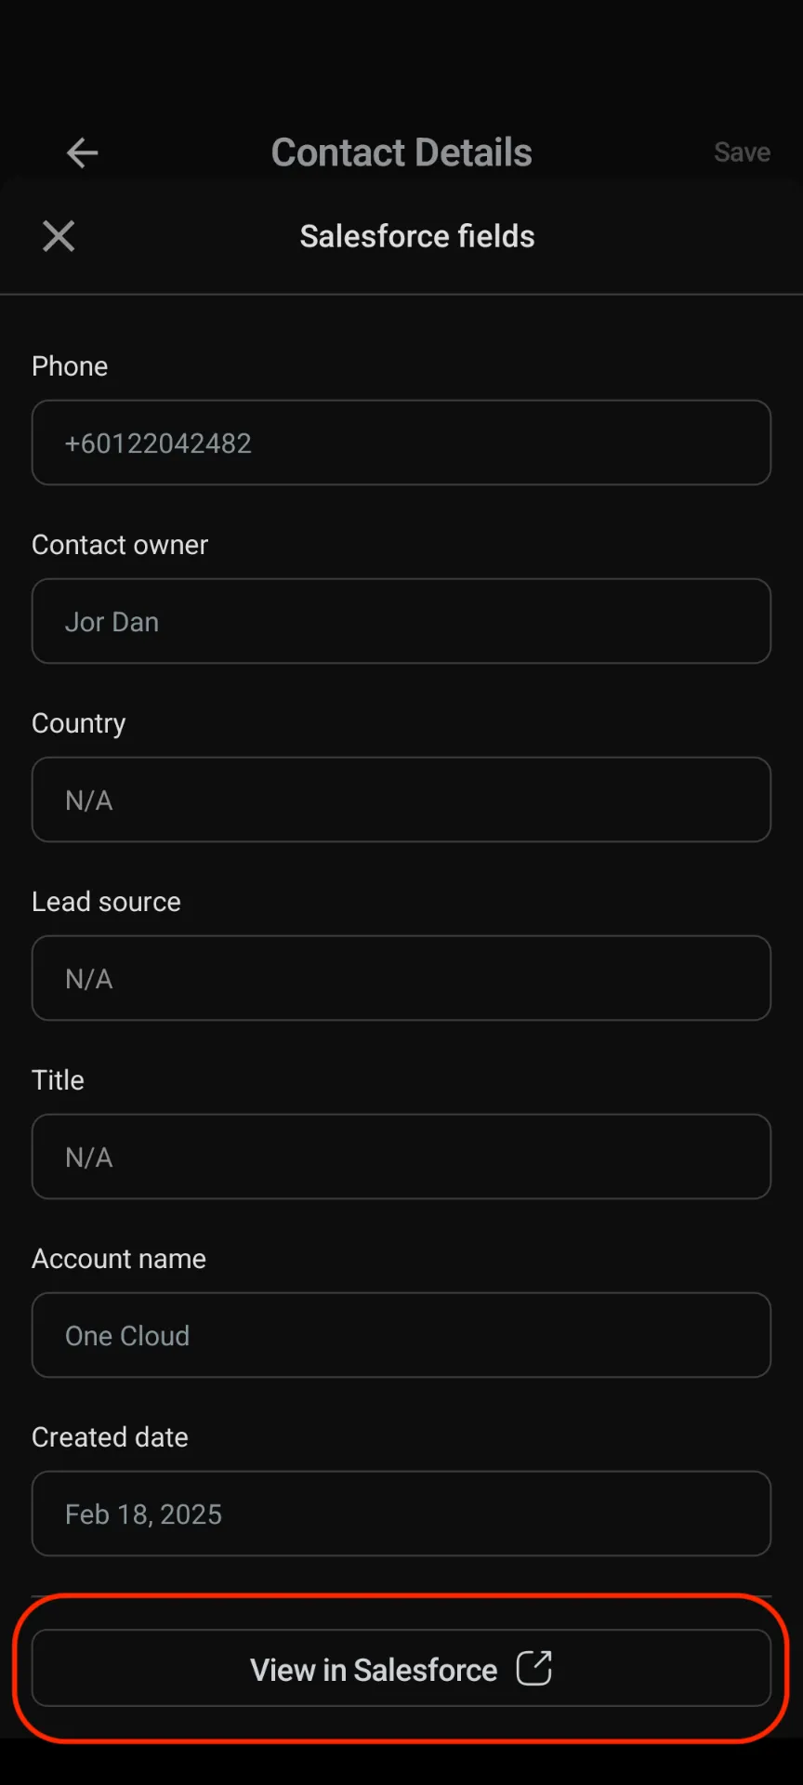Image resolution: width=803 pixels, height=1785 pixels.
Task: Go back using the arrow icon
Action: coord(82,152)
